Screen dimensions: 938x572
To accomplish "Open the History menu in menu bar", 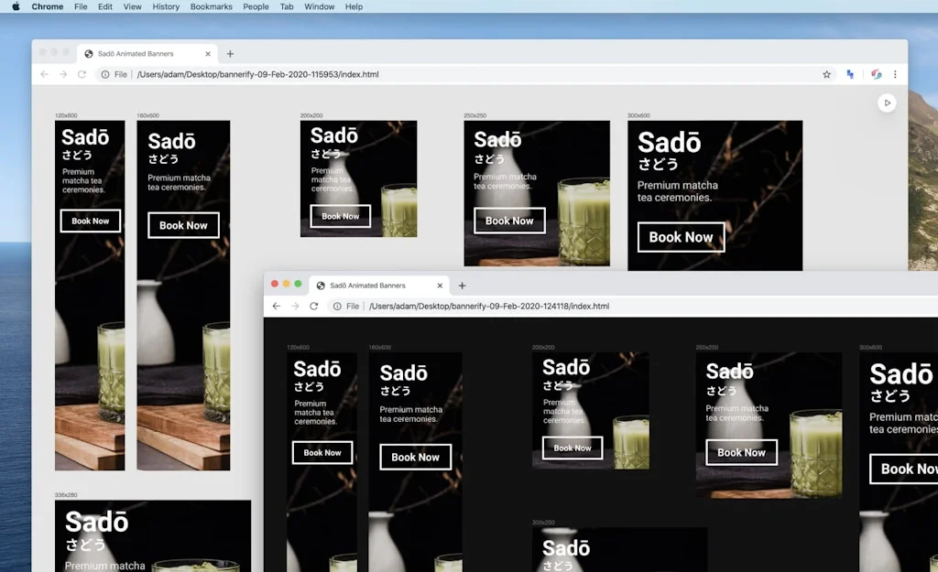I will tap(166, 6).
